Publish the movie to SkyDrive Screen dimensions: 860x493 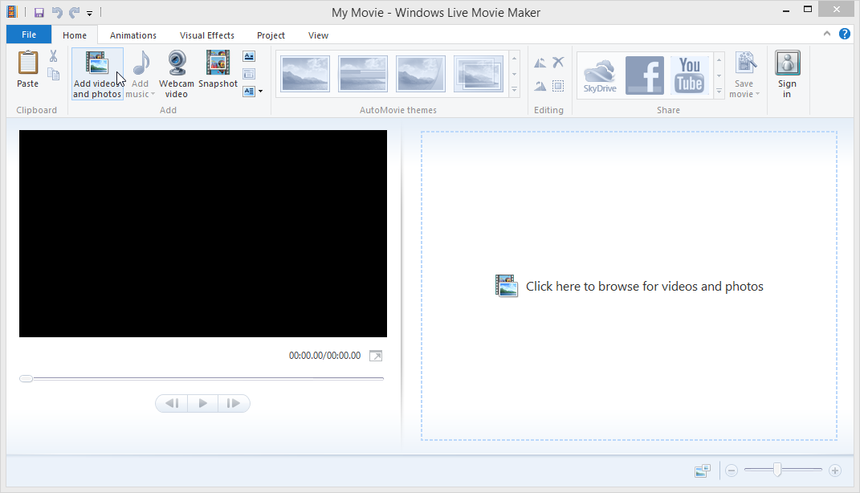tap(600, 75)
